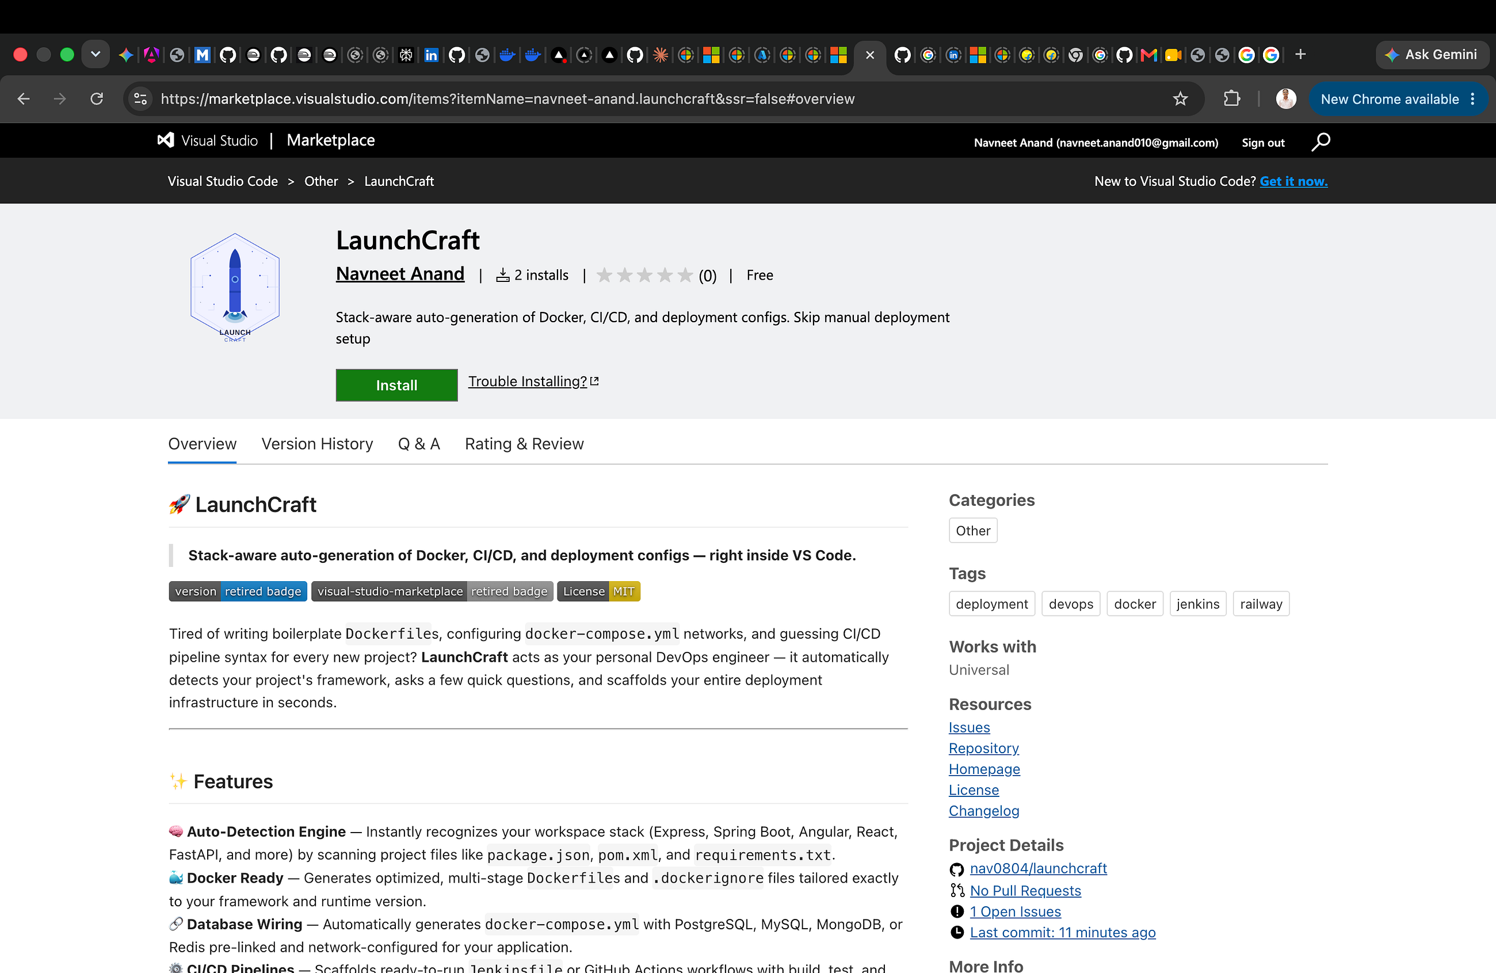Image resolution: width=1496 pixels, height=973 pixels.
Task: Sign out of the Marketplace
Action: coord(1263,143)
